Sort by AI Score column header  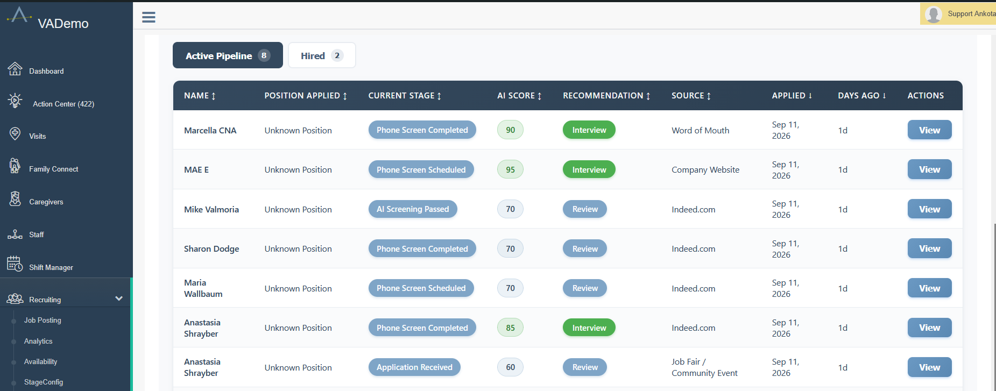(519, 96)
